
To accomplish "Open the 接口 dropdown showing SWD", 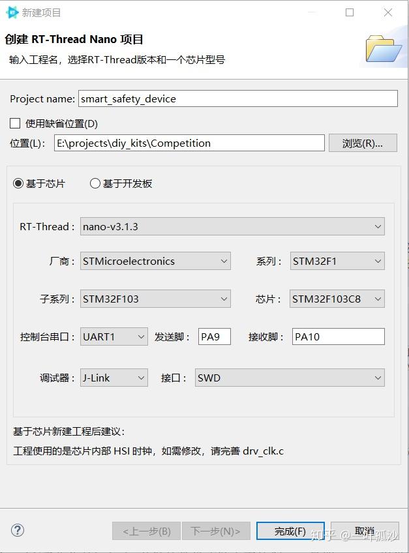I will point(377,378).
